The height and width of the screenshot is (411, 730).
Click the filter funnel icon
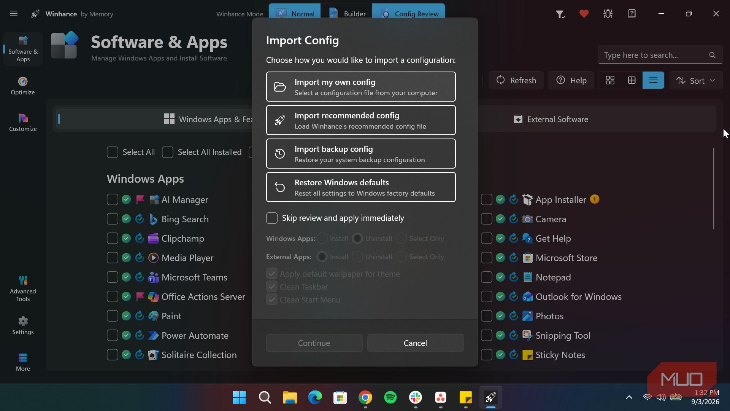click(560, 14)
